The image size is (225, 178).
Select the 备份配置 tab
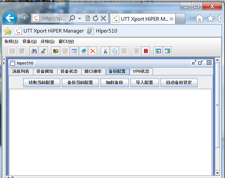(117, 71)
